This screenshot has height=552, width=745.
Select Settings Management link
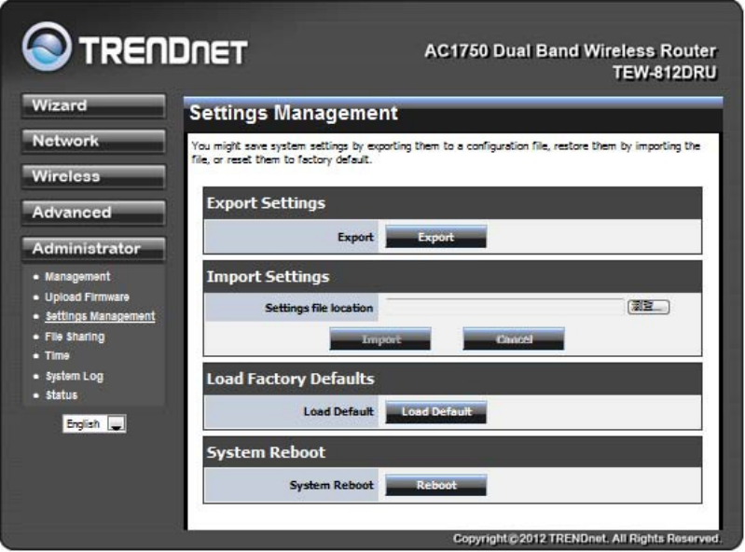[100, 316]
